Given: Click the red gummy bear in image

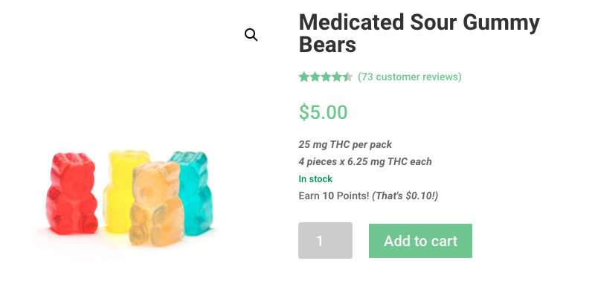Looking at the screenshot, I should pos(71,193).
